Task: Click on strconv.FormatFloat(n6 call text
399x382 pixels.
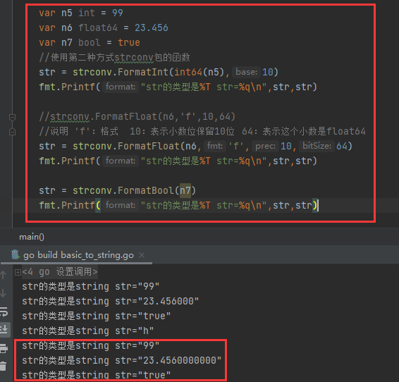Action: pos(135,146)
